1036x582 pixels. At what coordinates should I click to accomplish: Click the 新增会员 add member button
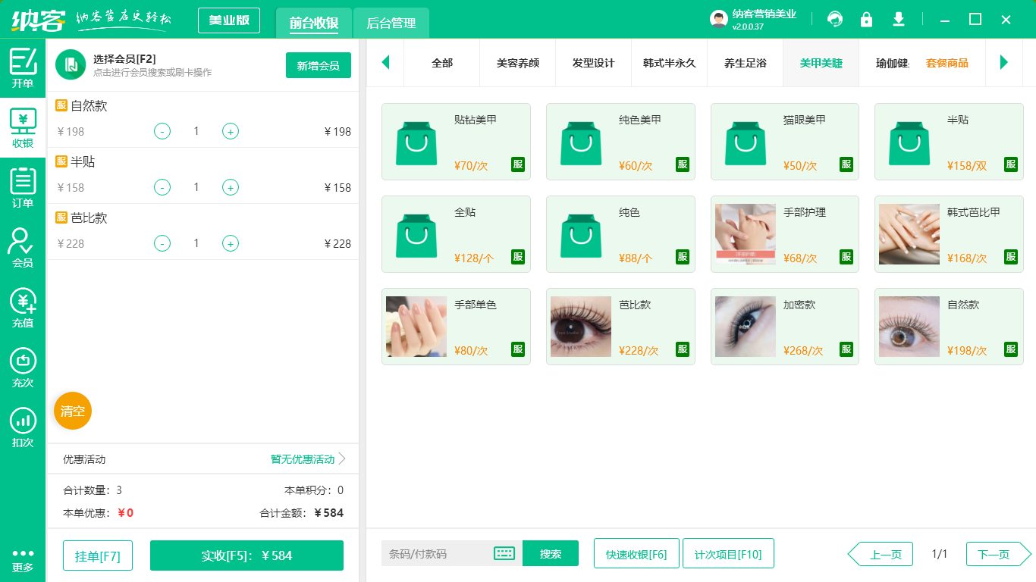pyautogui.click(x=318, y=66)
